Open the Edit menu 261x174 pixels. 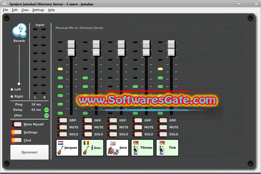pos(14,10)
